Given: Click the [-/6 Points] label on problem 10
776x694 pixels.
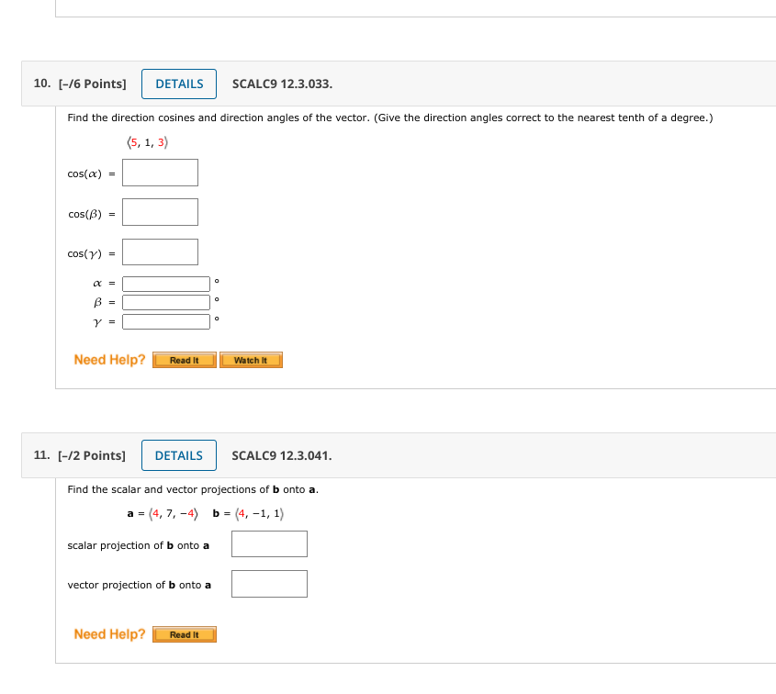Looking at the screenshot, I should click(93, 84).
